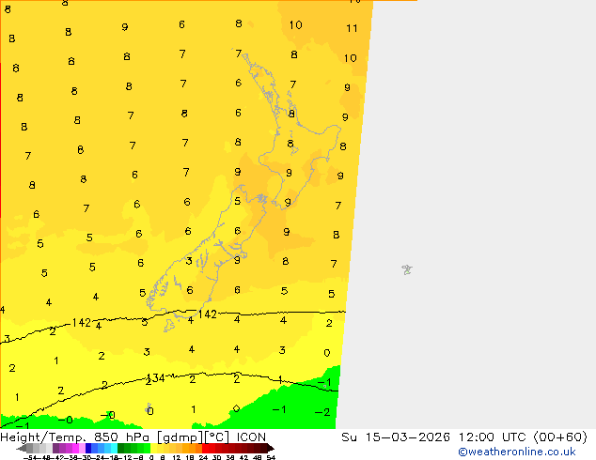Click the "142" contour label beside Stewart Island
Image resolution: width=596 pixels, height=460 pixels.
coord(207,314)
